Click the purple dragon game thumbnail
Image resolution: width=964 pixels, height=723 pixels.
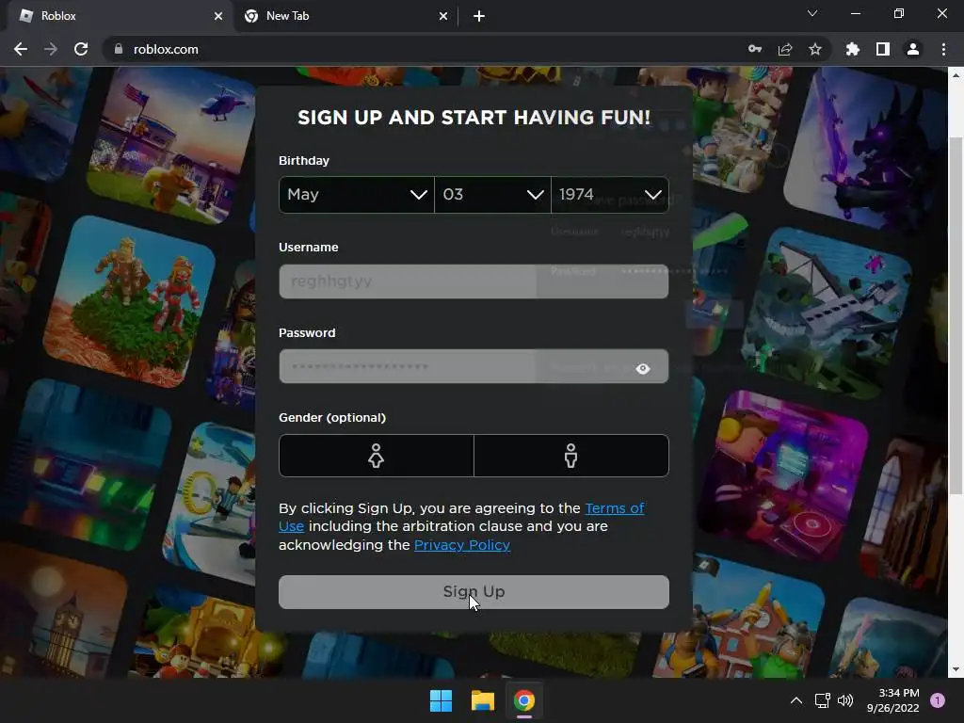tap(865, 151)
